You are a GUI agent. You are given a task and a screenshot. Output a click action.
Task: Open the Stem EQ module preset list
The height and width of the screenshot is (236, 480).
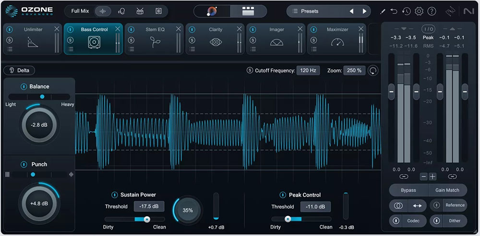[132, 49]
